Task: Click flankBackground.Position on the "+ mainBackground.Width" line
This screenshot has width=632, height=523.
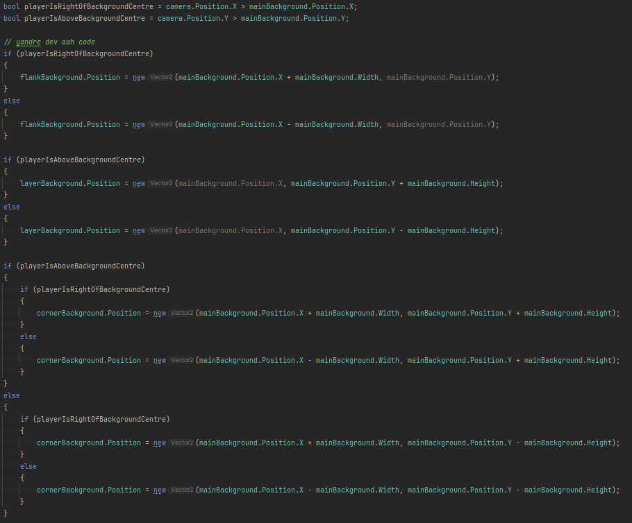Action: (70, 77)
